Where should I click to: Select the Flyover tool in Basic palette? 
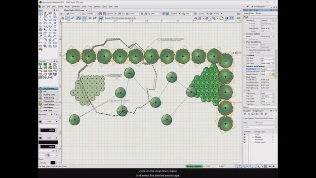click(50, 13)
